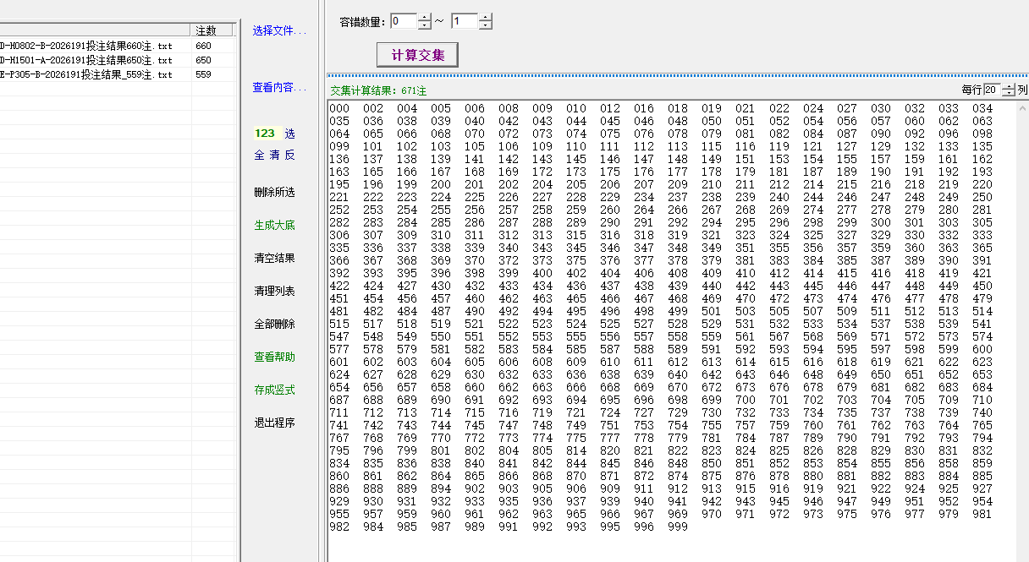Click 退出程序 to exit the program
Image resolution: width=1029 pixels, height=562 pixels.
(x=274, y=423)
